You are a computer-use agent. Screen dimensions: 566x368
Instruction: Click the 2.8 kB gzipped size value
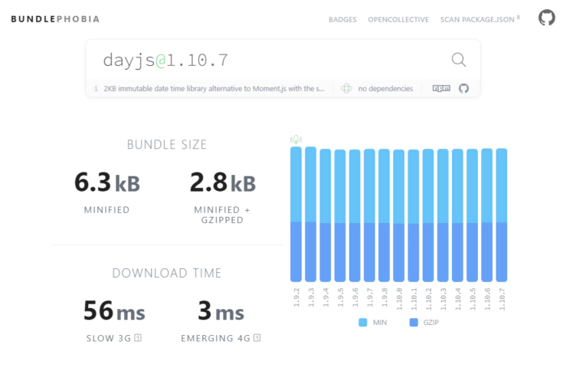223,182
